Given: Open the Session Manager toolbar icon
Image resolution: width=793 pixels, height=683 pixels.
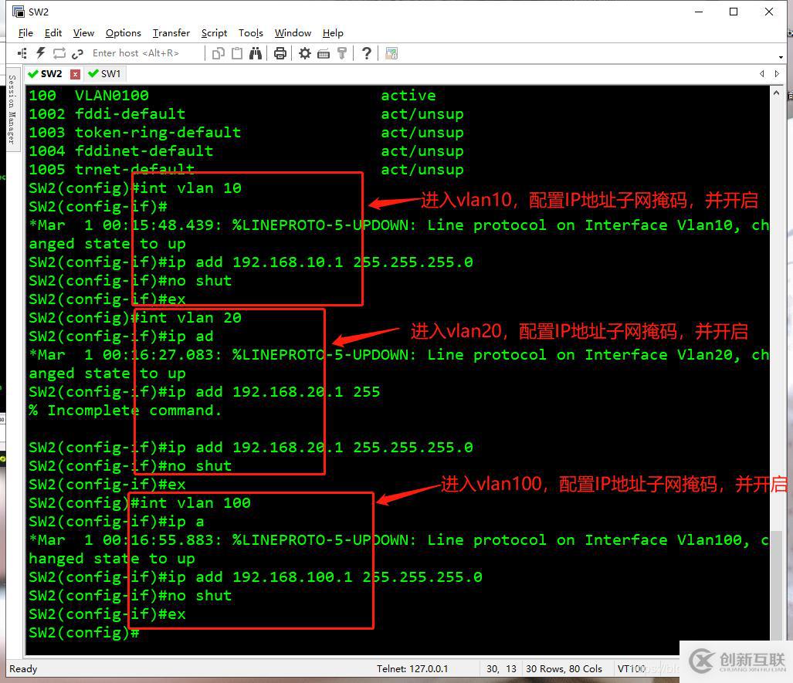Looking at the screenshot, I should [x=22, y=53].
